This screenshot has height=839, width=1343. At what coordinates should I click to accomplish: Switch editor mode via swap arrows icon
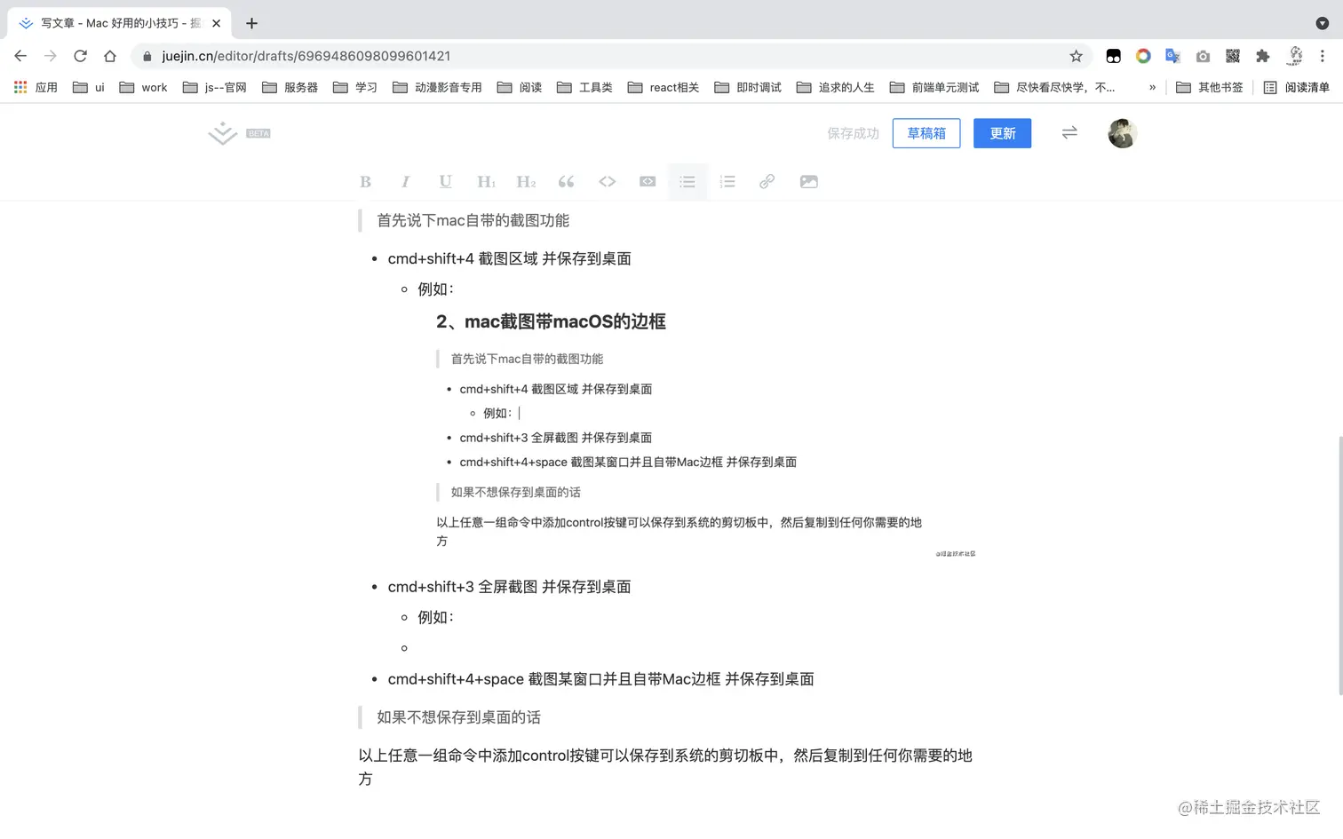pyautogui.click(x=1069, y=132)
